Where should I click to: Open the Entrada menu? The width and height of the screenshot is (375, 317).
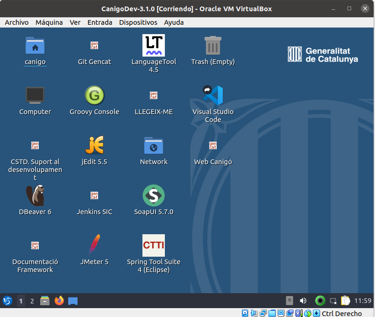100,22
